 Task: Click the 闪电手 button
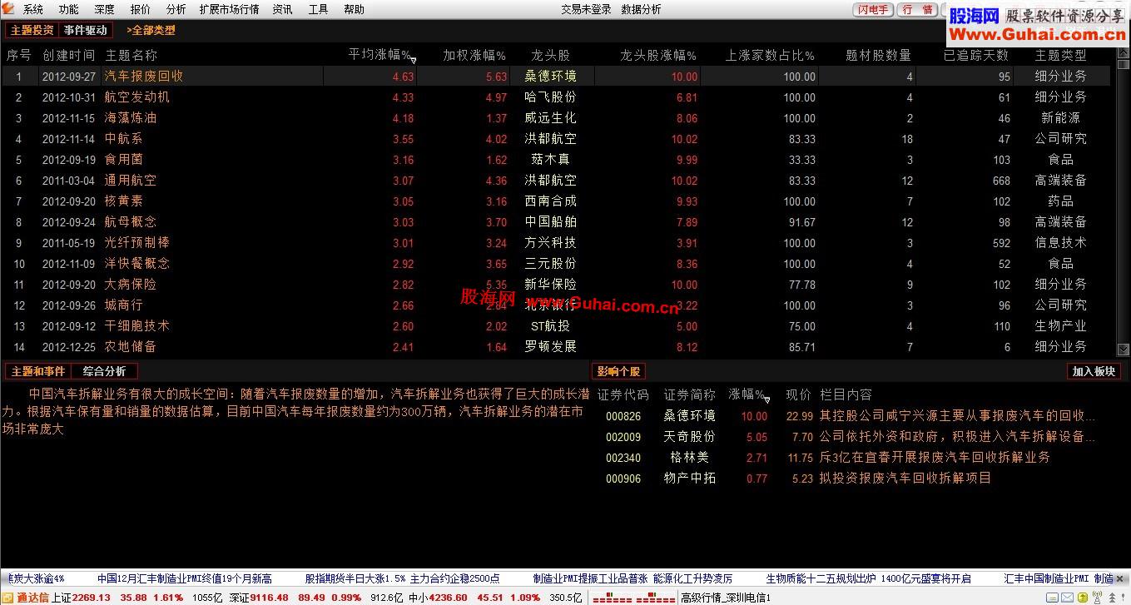(x=873, y=10)
